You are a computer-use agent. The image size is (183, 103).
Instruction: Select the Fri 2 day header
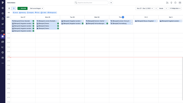coord(146,17)
